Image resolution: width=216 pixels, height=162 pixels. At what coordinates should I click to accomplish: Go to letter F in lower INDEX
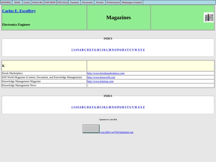point(93,107)
